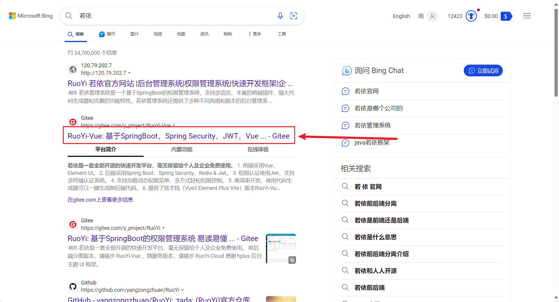Click chat bubble icon next to 若依官网
The image size is (559, 302).
[x=345, y=91]
